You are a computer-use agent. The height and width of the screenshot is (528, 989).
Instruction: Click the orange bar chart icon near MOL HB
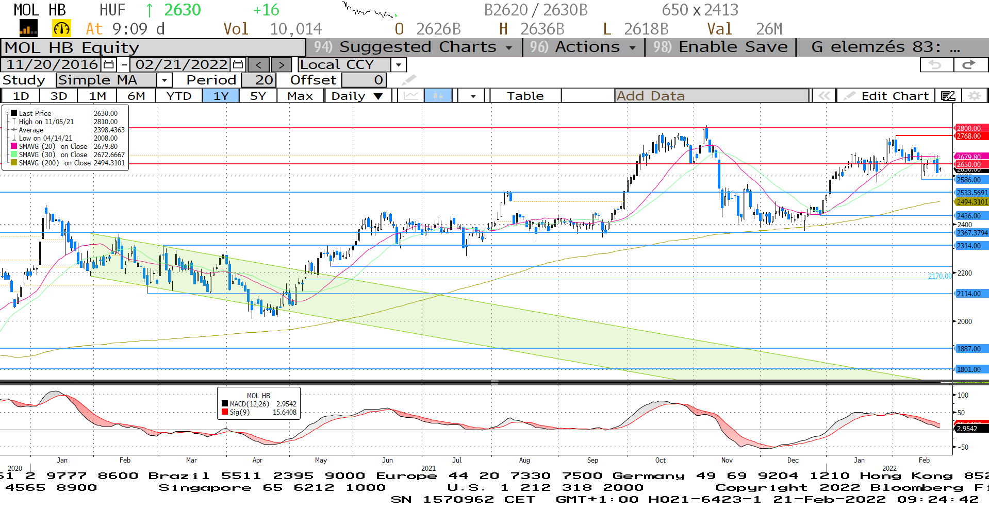tap(28, 28)
